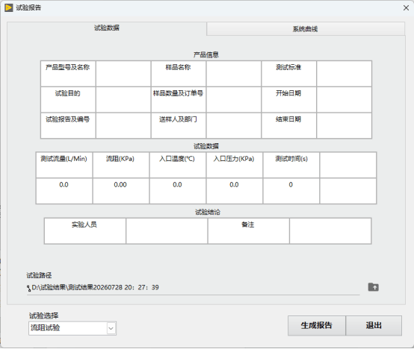Click the 流阻(KPa) value cell 0.00

pos(120,191)
